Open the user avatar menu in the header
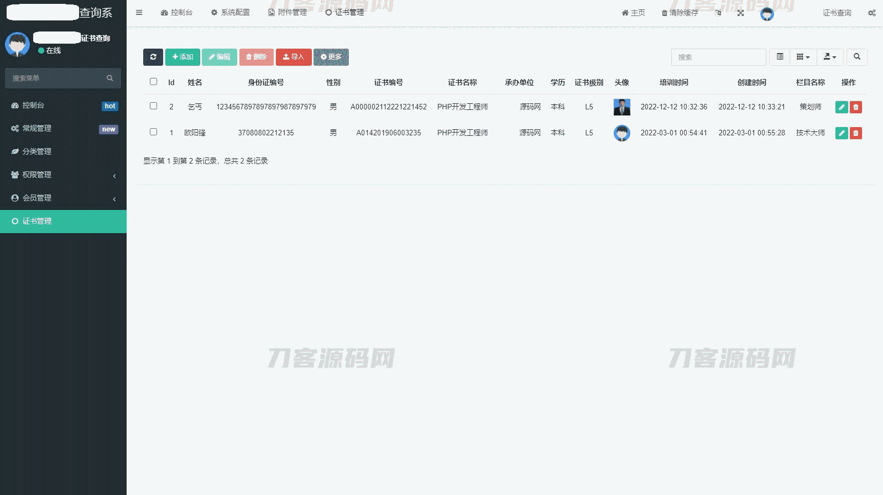 767,13
